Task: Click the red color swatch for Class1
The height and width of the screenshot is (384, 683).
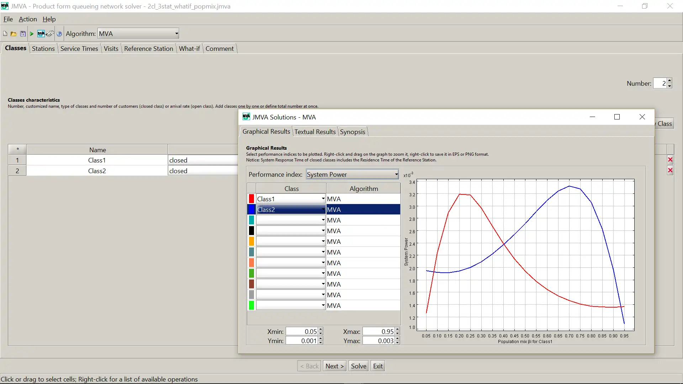Action: (x=251, y=199)
